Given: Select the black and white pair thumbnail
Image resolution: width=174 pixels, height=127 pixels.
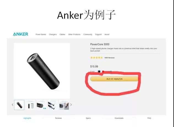Looking at the screenshot, I should (x=30, y=105).
